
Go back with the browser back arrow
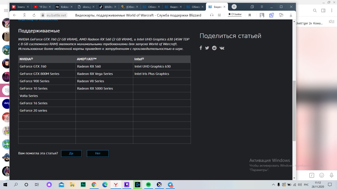point(15,15)
